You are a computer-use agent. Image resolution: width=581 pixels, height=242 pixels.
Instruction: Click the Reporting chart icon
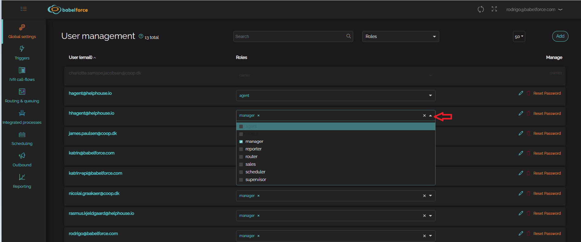(22, 177)
